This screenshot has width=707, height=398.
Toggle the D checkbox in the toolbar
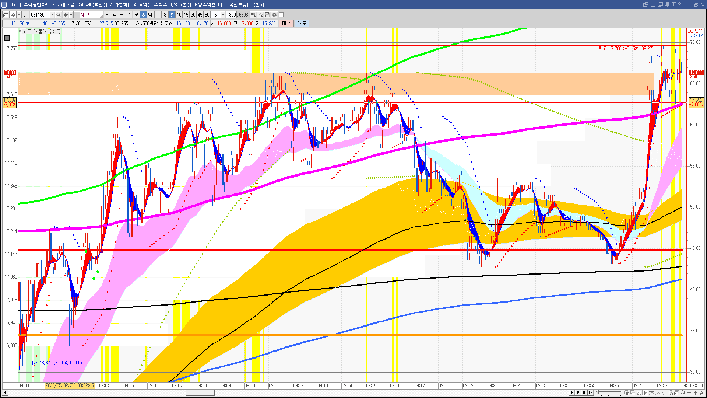pos(281,15)
